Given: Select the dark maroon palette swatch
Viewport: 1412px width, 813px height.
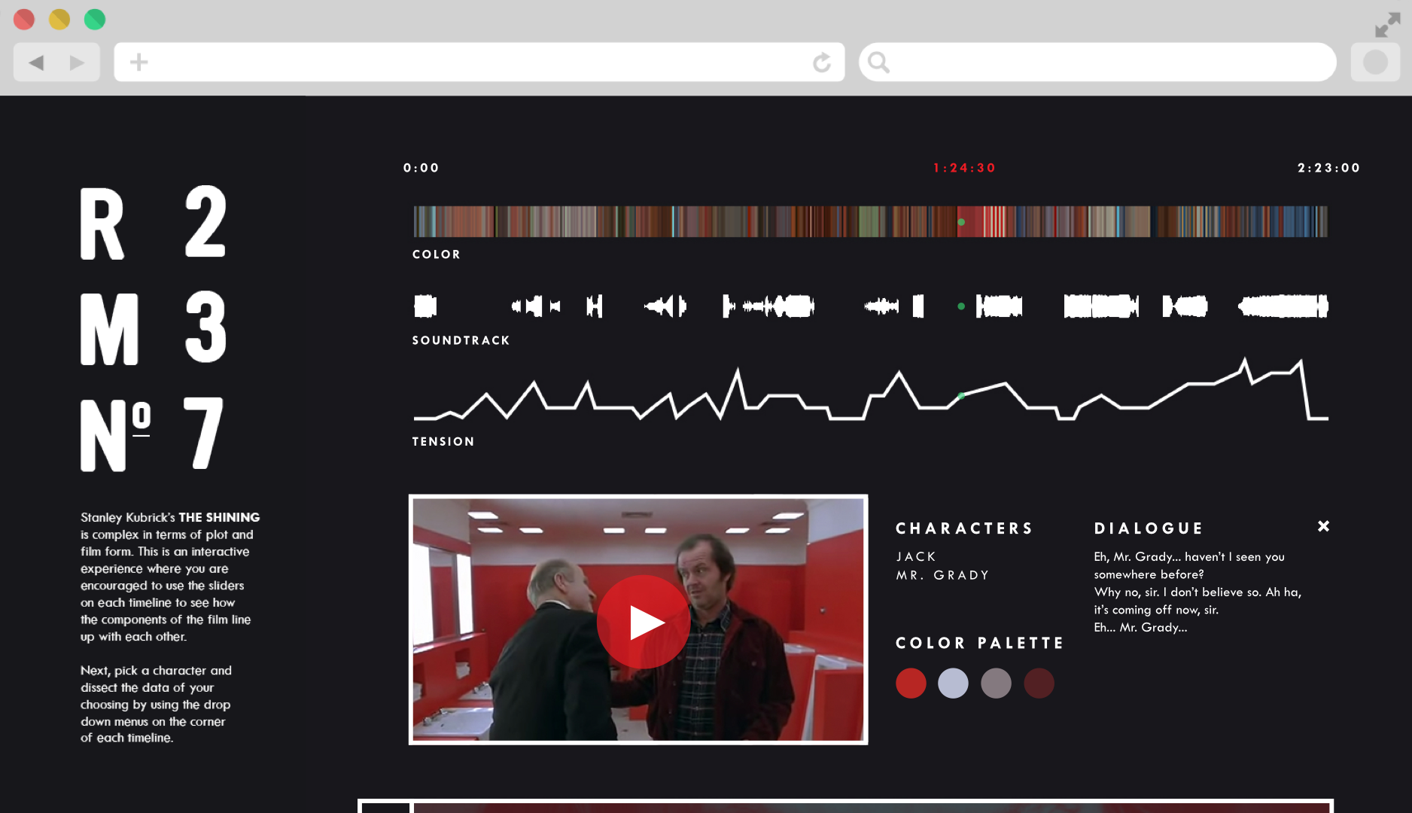Looking at the screenshot, I should (1039, 684).
